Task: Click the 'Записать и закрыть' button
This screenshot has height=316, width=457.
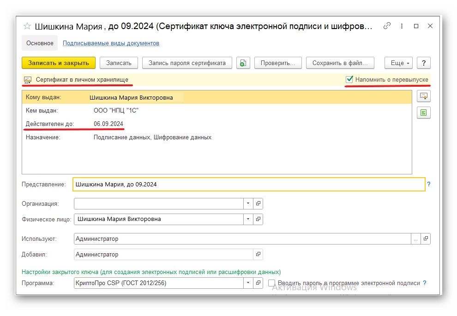Action: pyautogui.click(x=59, y=63)
